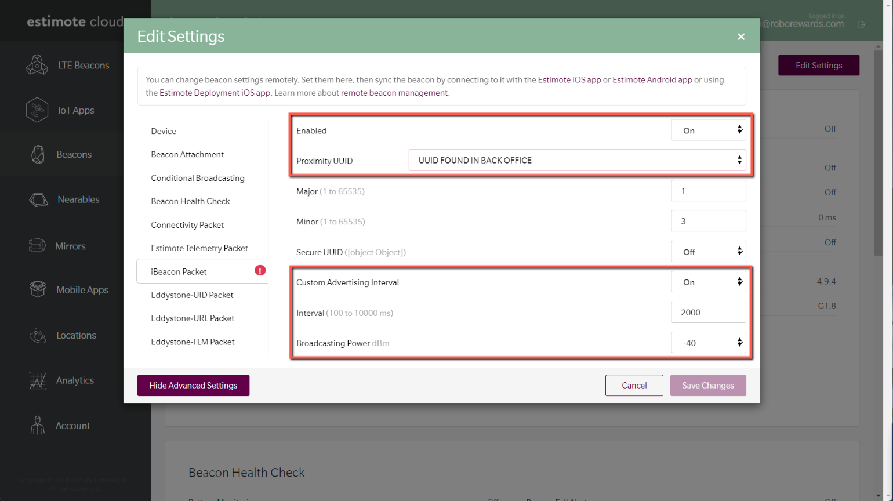The width and height of the screenshot is (893, 501).
Task: Select the iBeacon Packet tab
Action: [x=202, y=271]
